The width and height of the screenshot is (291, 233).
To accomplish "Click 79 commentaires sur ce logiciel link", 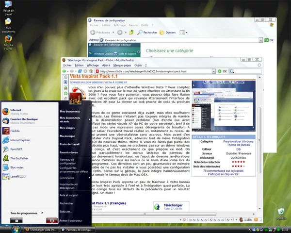I will (x=224, y=171).
